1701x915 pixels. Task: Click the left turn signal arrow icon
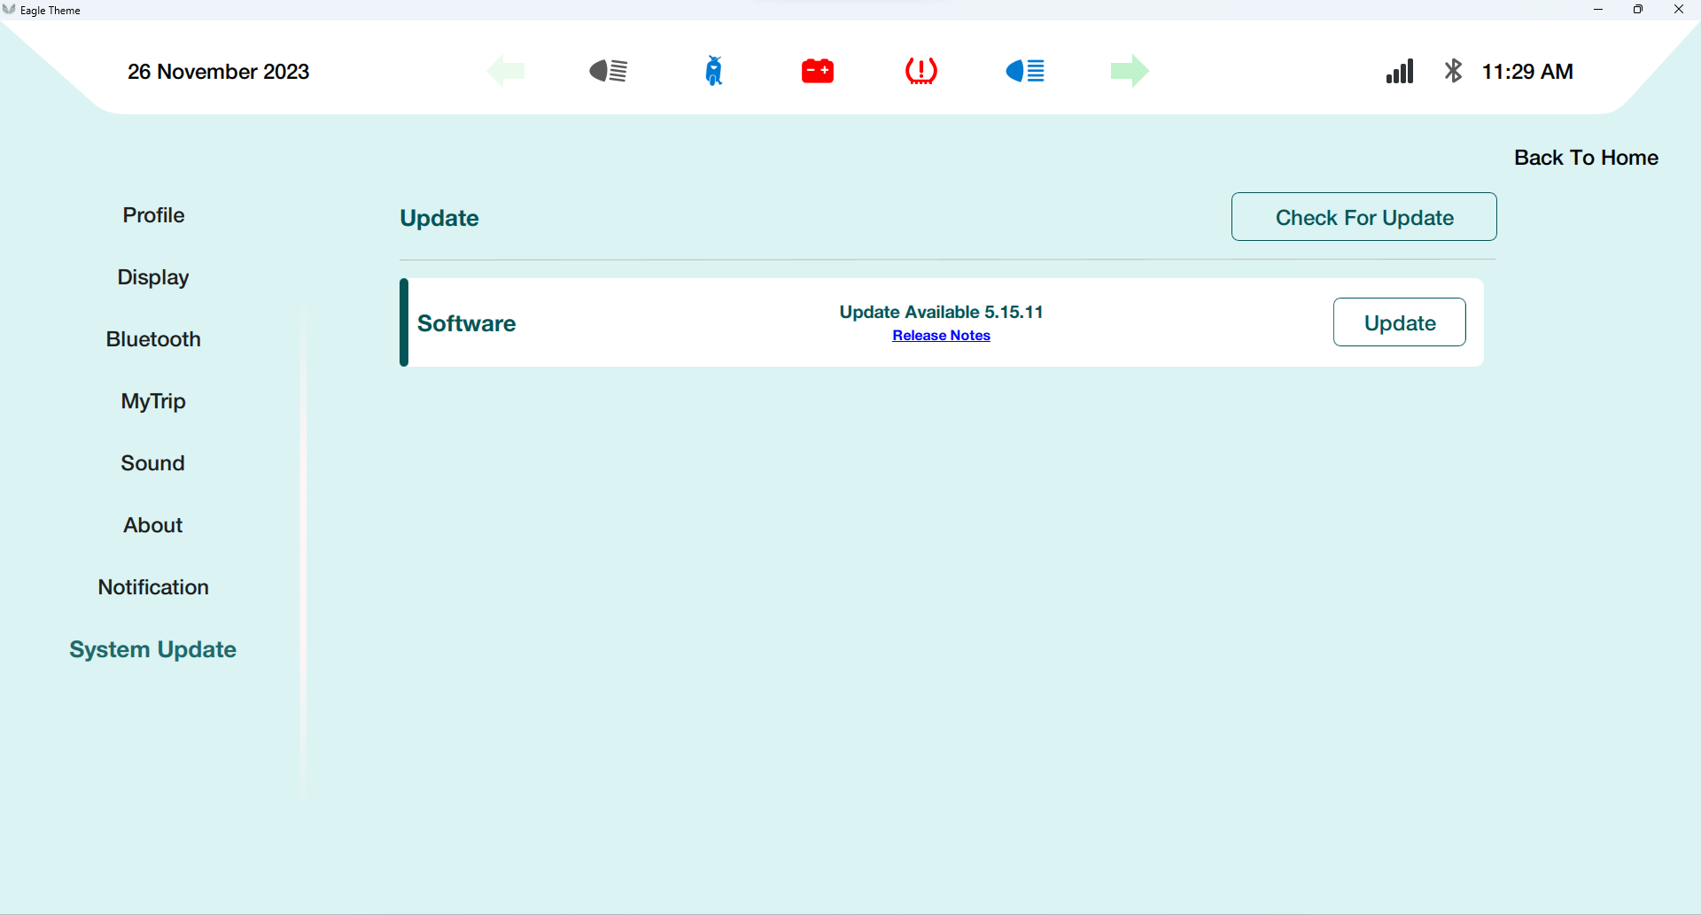tap(506, 71)
